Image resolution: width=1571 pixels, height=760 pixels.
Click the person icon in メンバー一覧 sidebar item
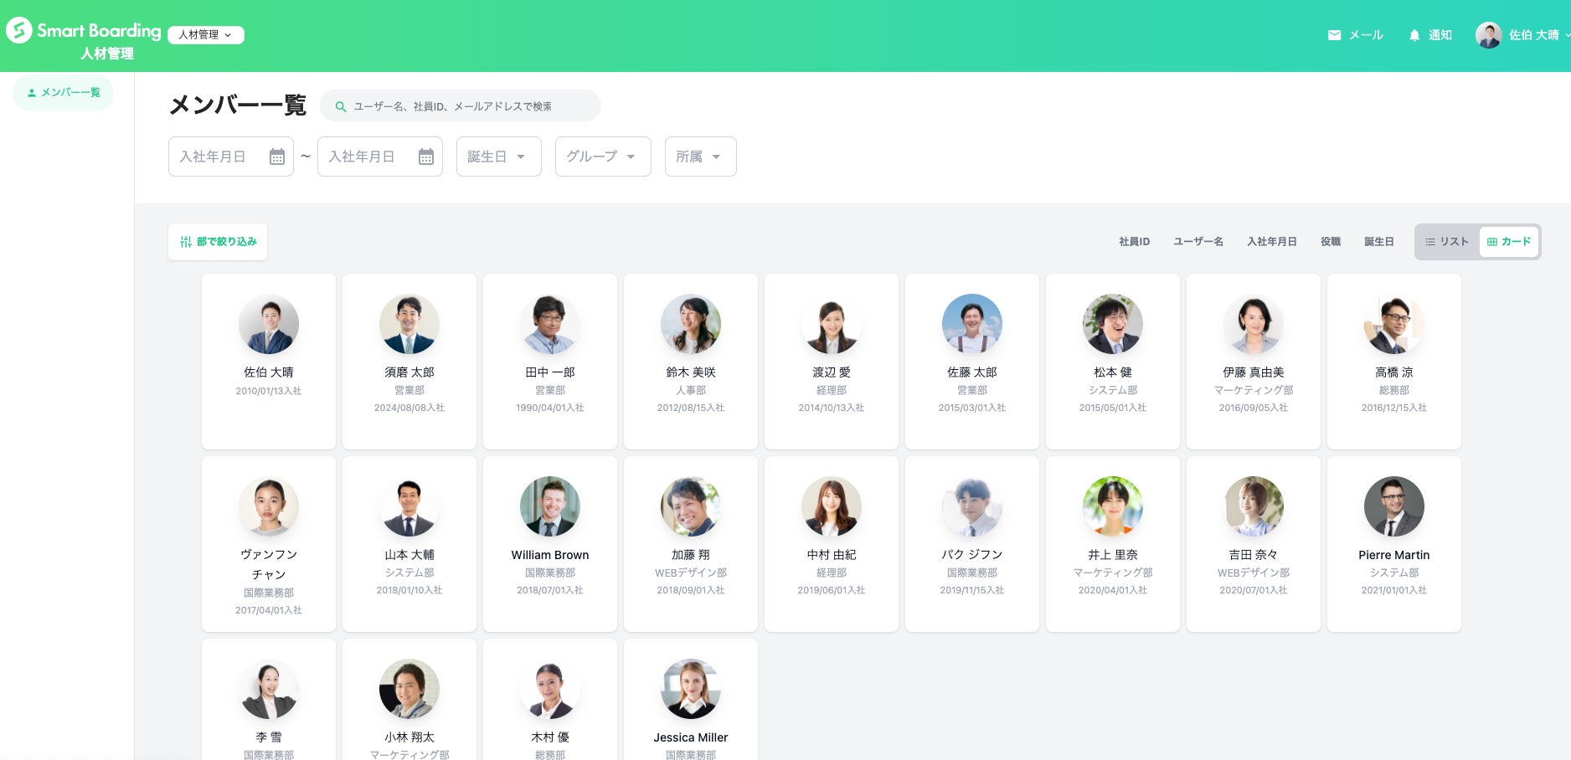point(32,93)
